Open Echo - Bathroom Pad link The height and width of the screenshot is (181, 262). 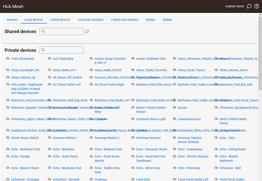coord(25,149)
